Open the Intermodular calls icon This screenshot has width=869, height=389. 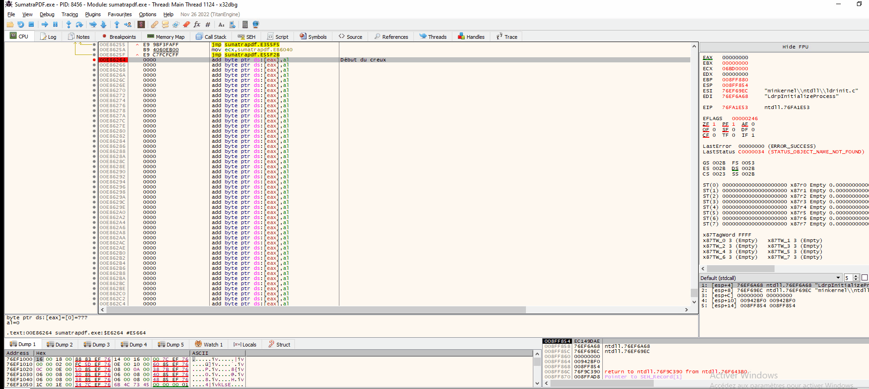coord(232,24)
